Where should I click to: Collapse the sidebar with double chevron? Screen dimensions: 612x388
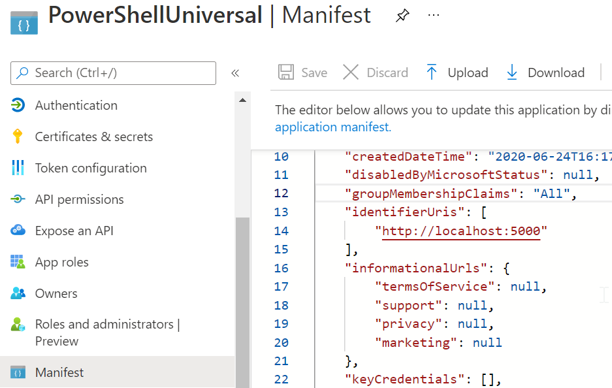(x=235, y=73)
